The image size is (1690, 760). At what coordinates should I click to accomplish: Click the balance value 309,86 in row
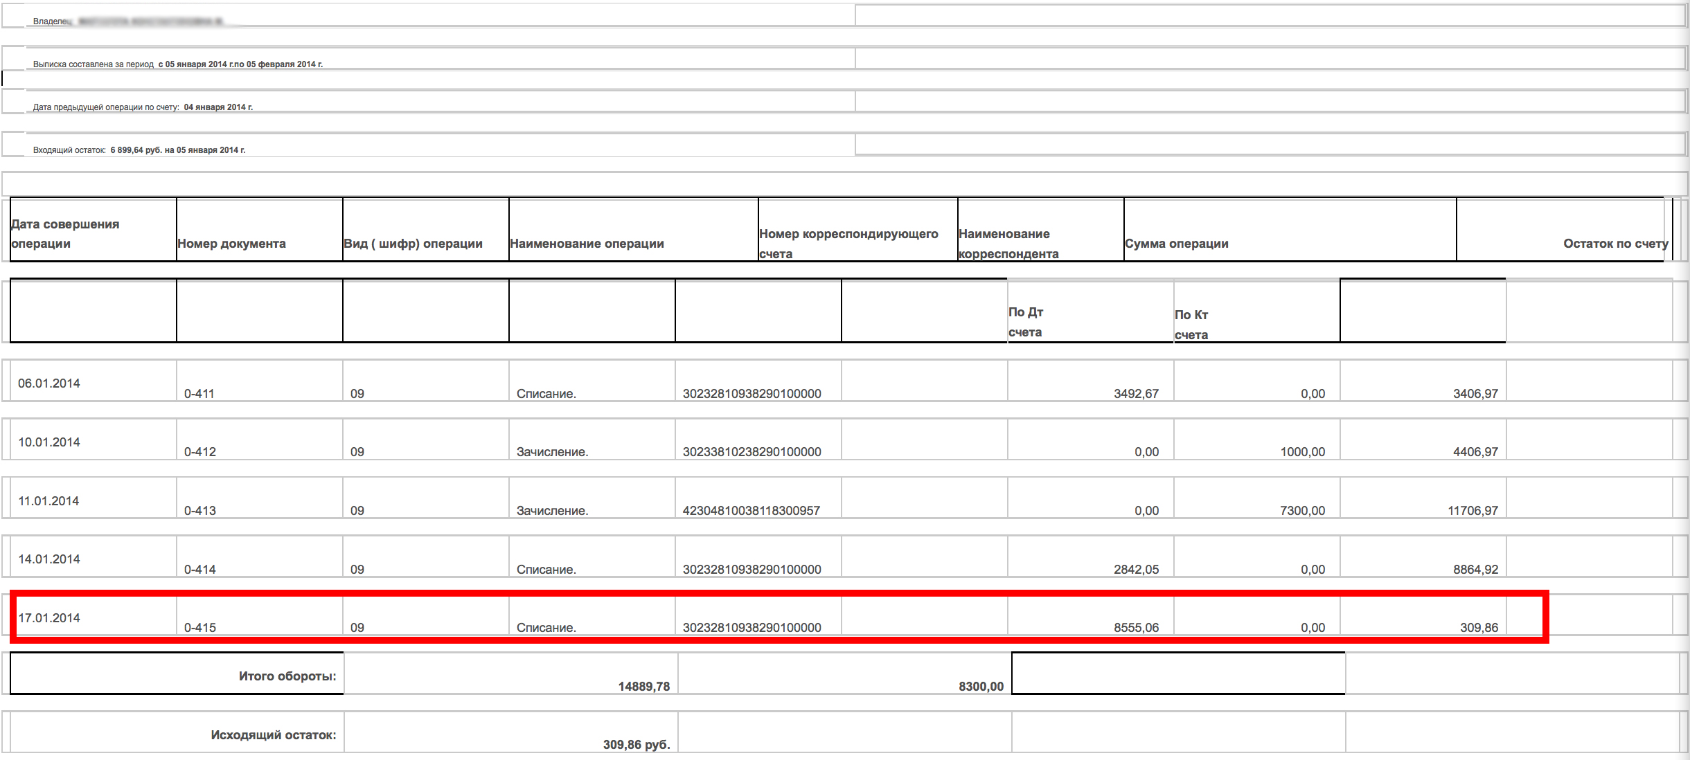click(1479, 628)
